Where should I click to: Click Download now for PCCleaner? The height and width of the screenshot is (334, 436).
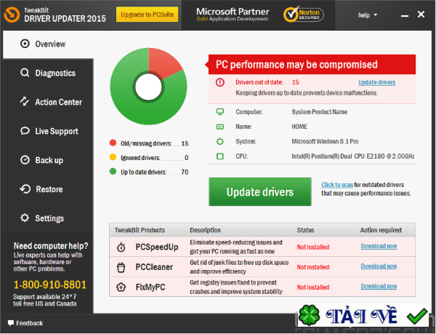(x=379, y=266)
